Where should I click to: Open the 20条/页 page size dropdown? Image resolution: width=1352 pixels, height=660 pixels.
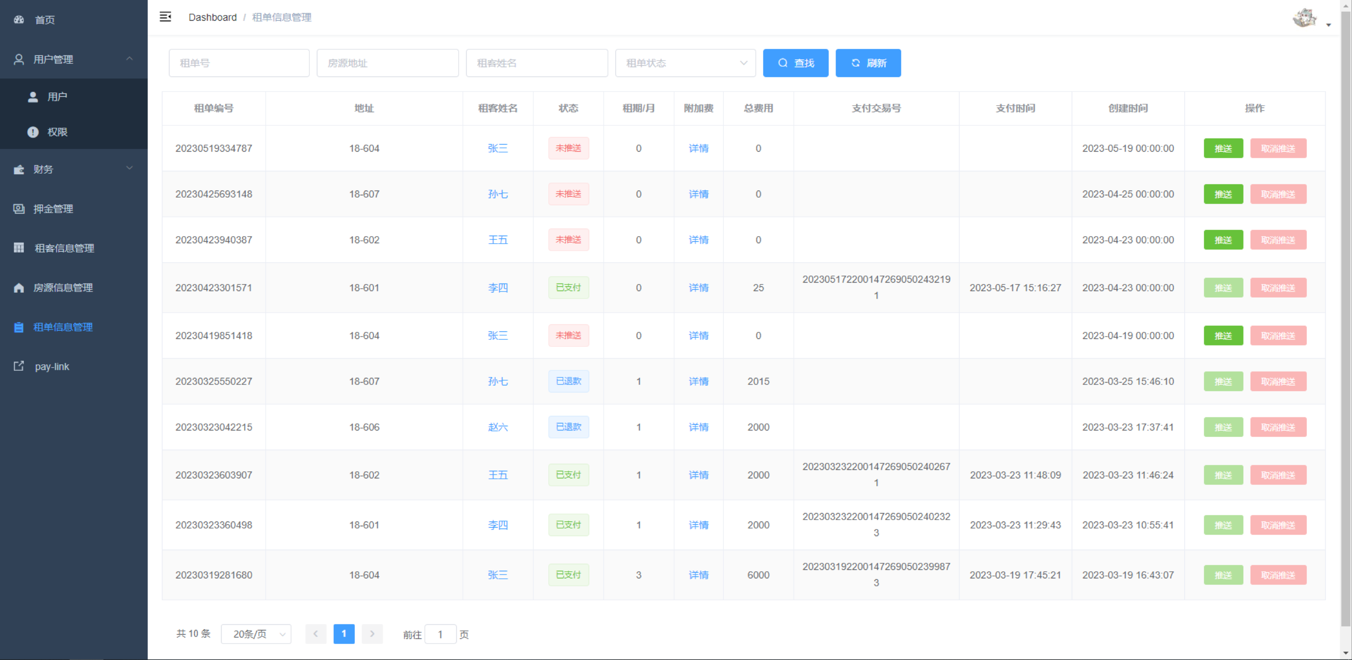pos(256,634)
